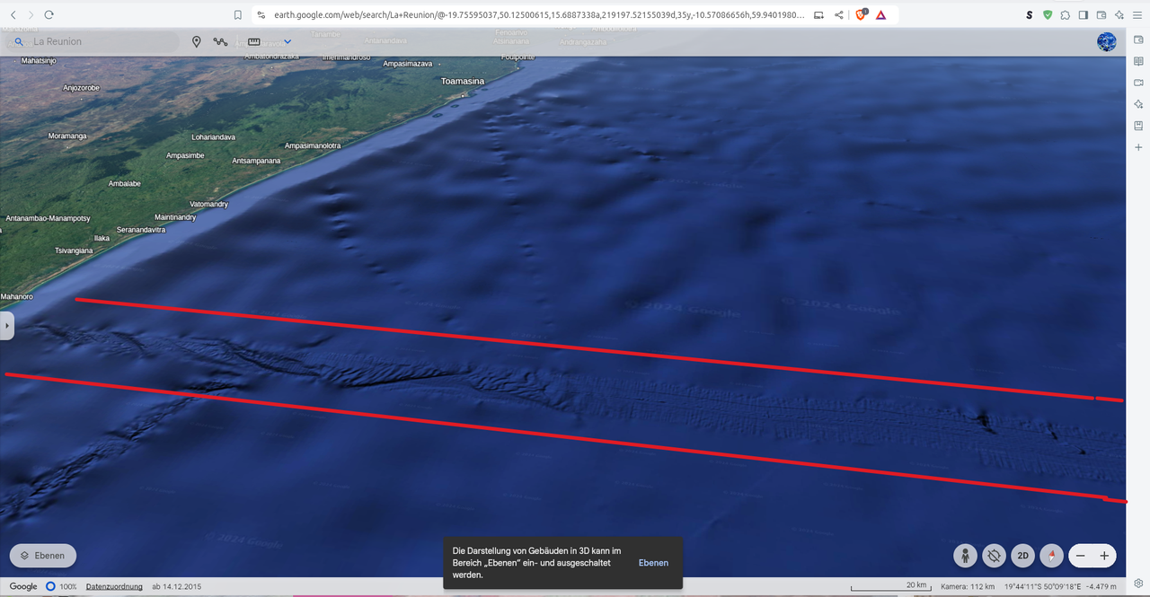Click the Lohariandava map label
The image size is (1150, 597).
pos(214,137)
